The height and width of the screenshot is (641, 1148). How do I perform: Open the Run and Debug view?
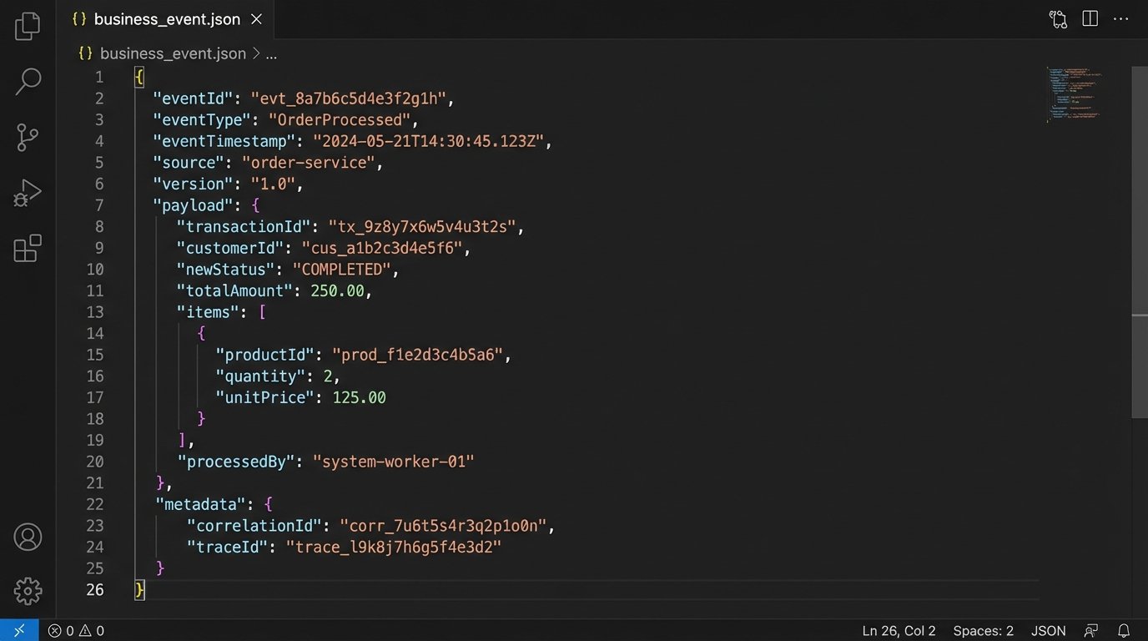[28, 194]
